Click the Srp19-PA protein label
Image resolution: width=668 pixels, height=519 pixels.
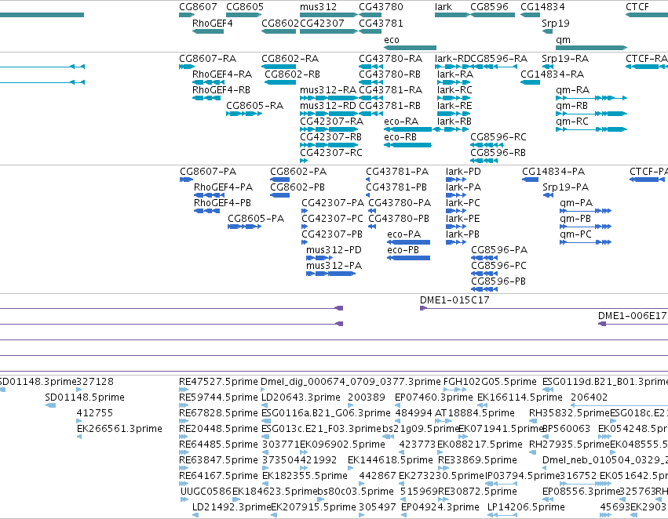[x=565, y=187]
